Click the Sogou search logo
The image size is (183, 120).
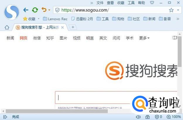coord(141,70)
